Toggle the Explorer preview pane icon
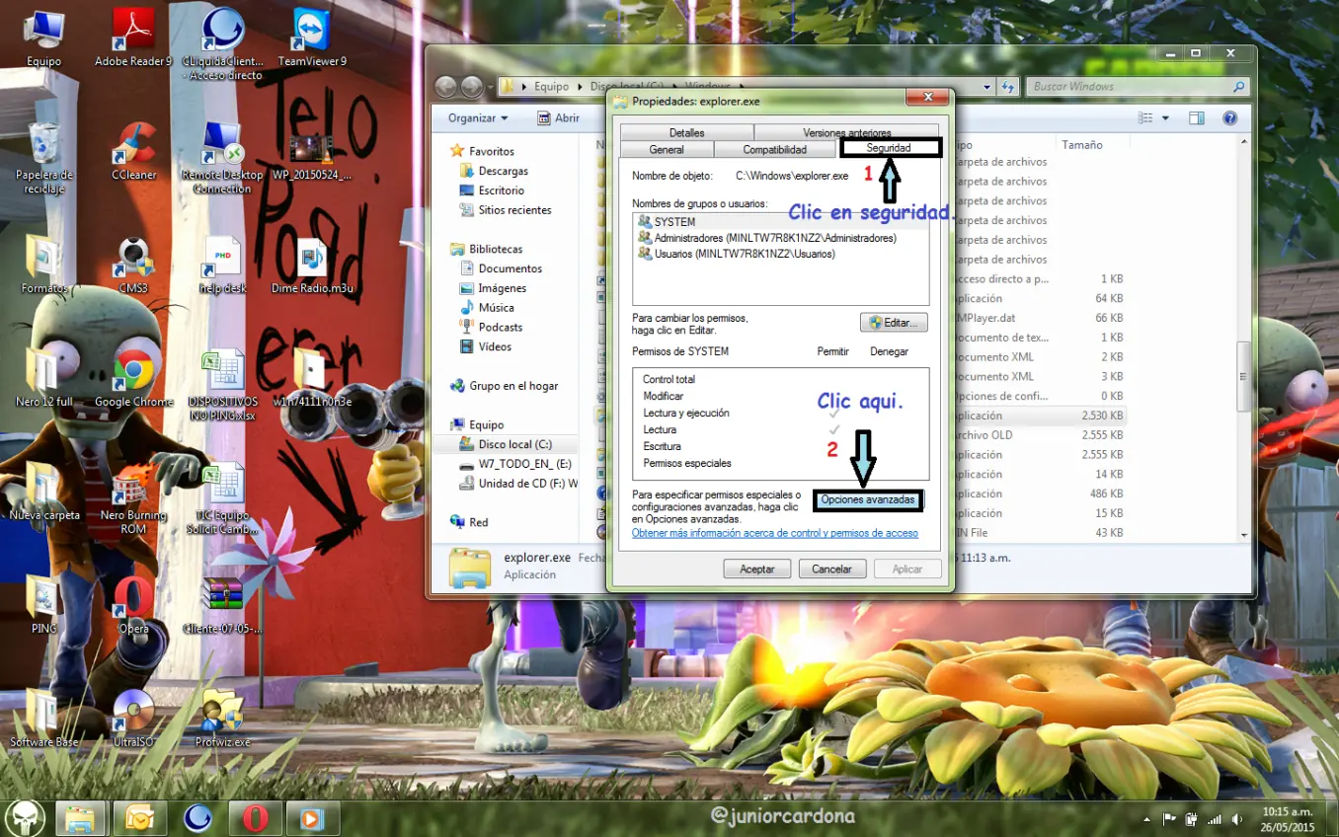Image resolution: width=1339 pixels, height=837 pixels. pos(1196,117)
